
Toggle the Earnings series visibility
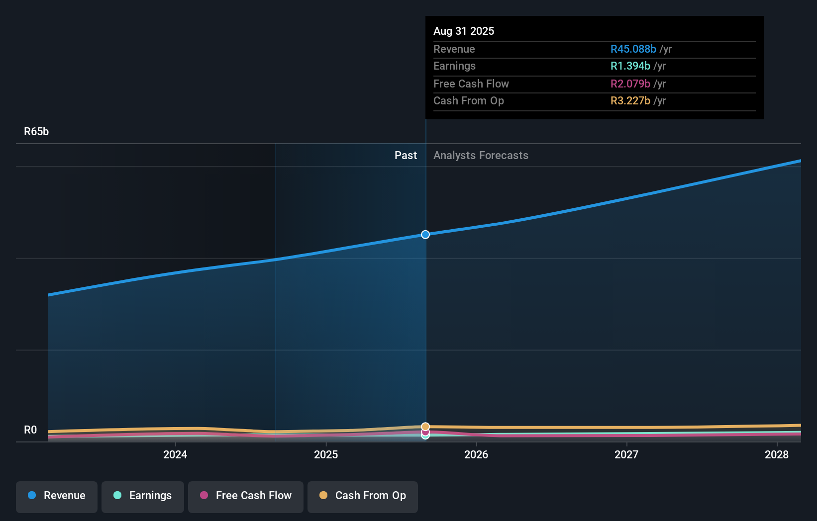point(142,497)
